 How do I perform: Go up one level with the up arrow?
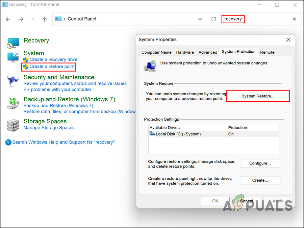coord(45,19)
